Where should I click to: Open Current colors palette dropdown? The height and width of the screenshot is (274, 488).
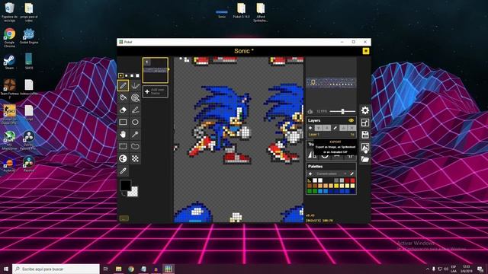(x=331, y=174)
